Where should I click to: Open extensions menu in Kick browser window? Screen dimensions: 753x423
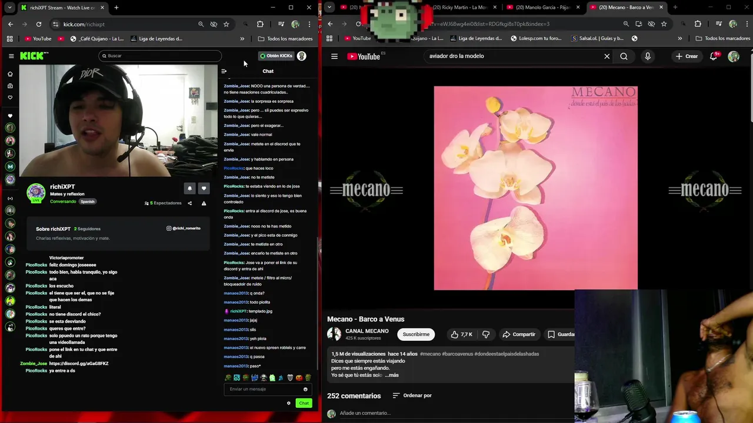pyautogui.click(x=260, y=24)
